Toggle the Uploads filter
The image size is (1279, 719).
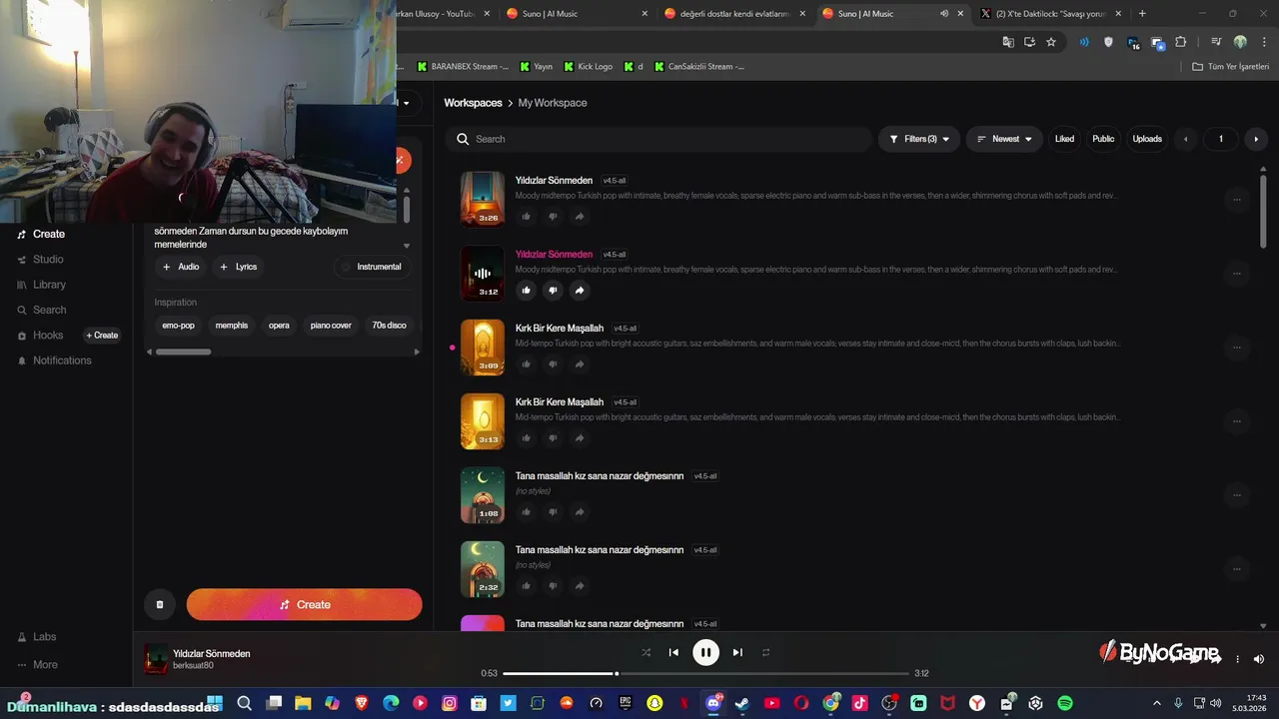click(1147, 139)
